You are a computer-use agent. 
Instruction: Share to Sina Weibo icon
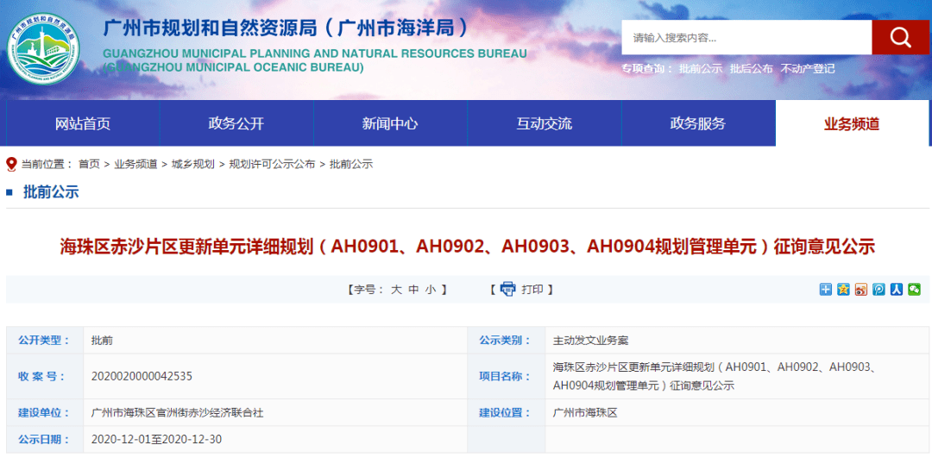(861, 289)
